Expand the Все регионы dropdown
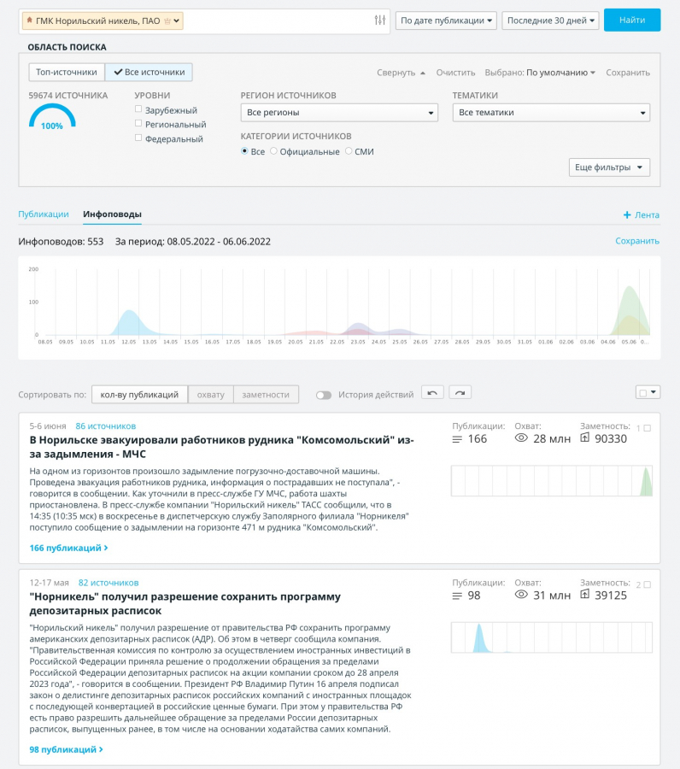The height and width of the screenshot is (769, 680). [x=339, y=112]
